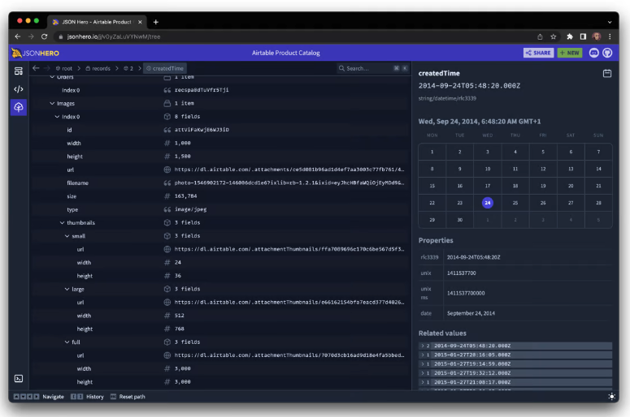Screen dimensions: 630x417
Task: Click the browser share page icon
Action: coord(540,37)
